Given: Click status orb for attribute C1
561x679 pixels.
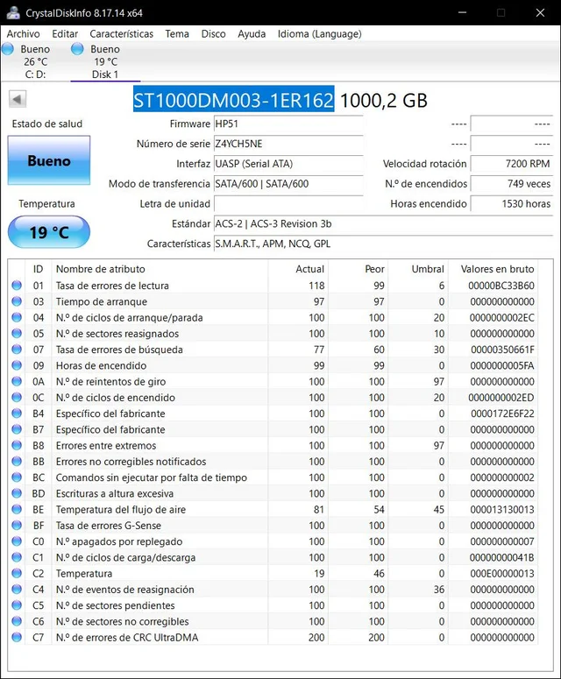Looking at the screenshot, I should pyautogui.click(x=17, y=558).
